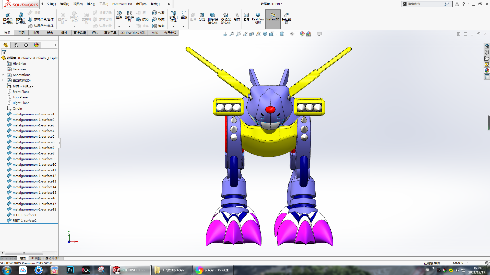This screenshot has width=490, height=275.
Task: Select the Fillet (圆角) tool
Action: (119, 15)
